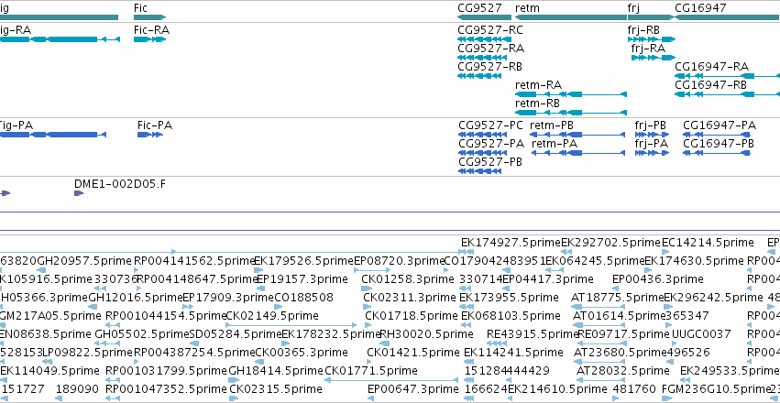Viewport: 780px width, 403px height.
Task: Select the CG16947-PB protein label
Action: (x=719, y=144)
